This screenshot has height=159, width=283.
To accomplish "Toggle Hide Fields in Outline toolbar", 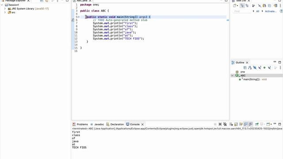I will pos(255,68).
